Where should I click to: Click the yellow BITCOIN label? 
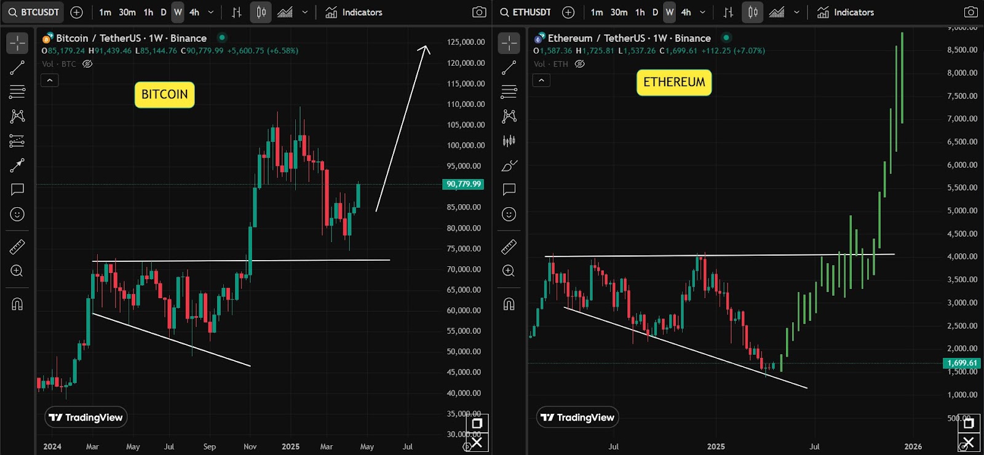pyautogui.click(x=164, y=95)
